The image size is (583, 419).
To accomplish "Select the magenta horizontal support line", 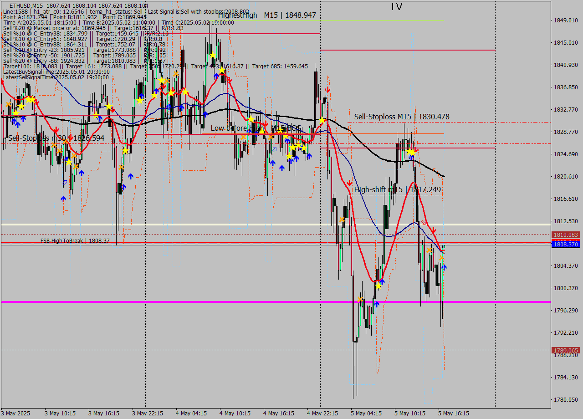I will pos(182,302).
